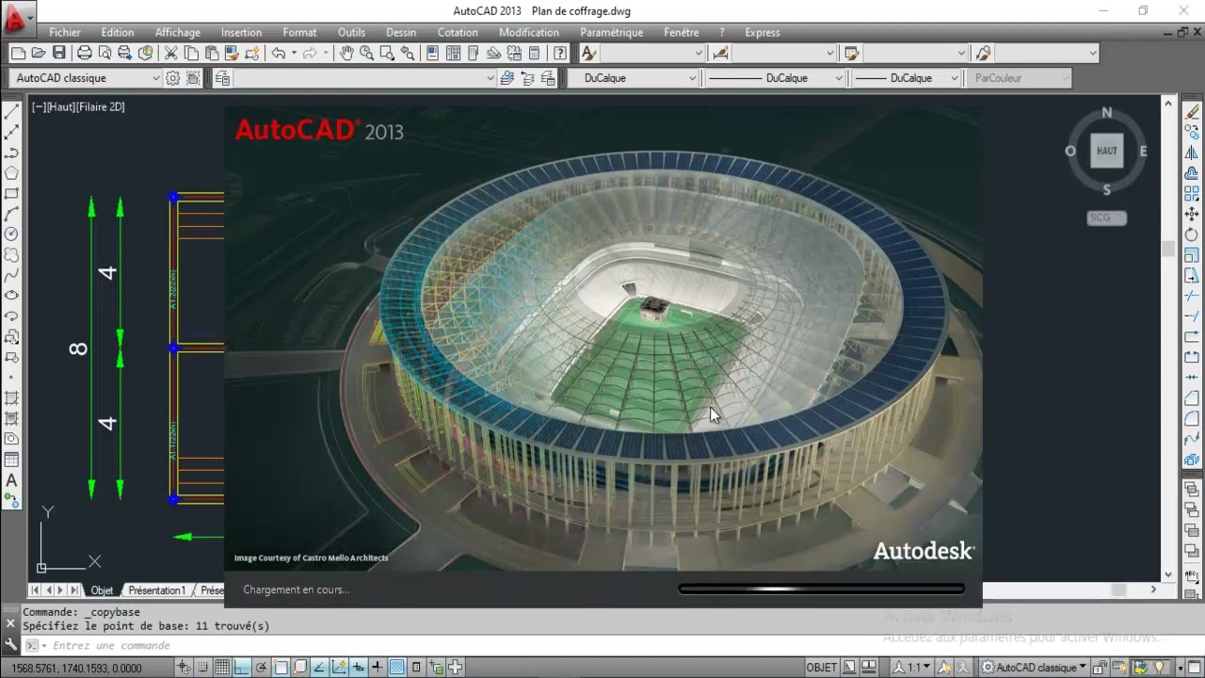Toggle Transparency display in status bar

pos(397,668)
